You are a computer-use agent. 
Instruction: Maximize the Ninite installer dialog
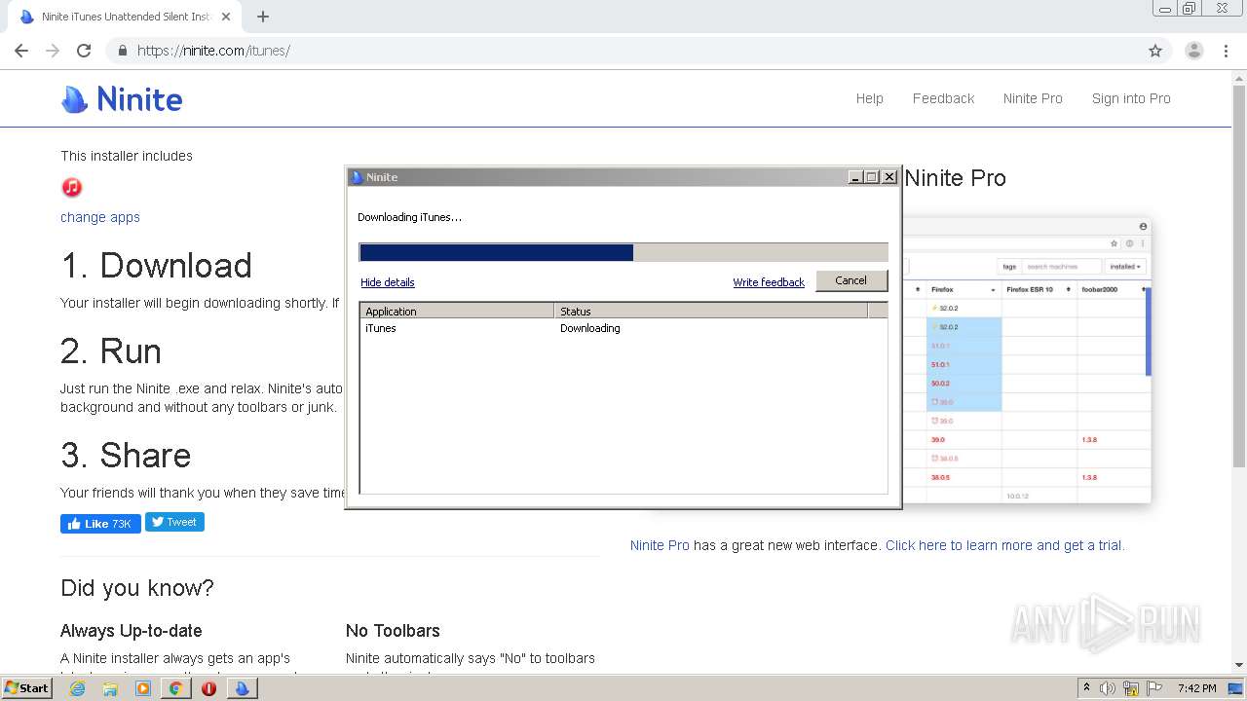coord(872,177)
